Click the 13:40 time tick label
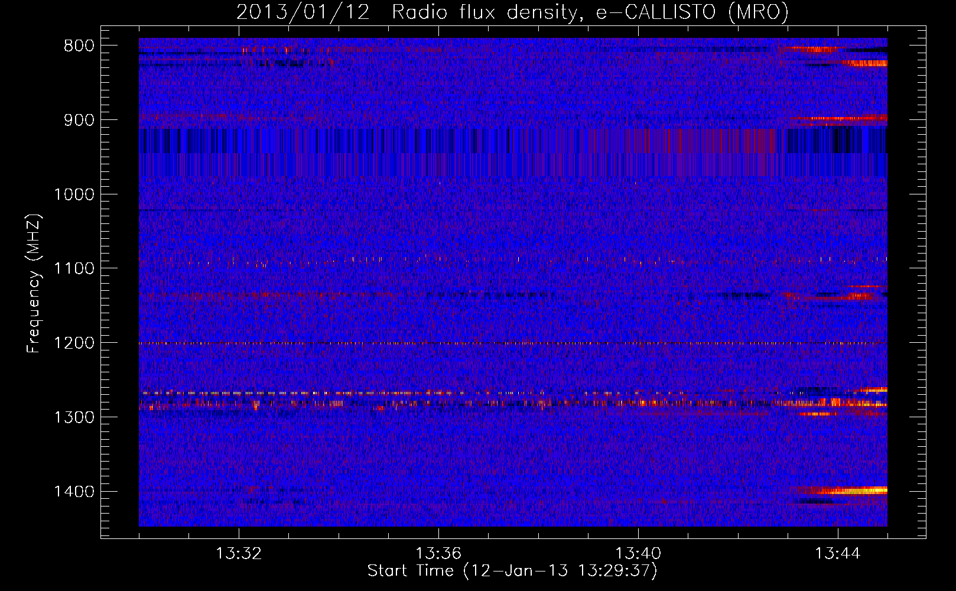The width and height of the screenshot is (956, 591). 638,554
